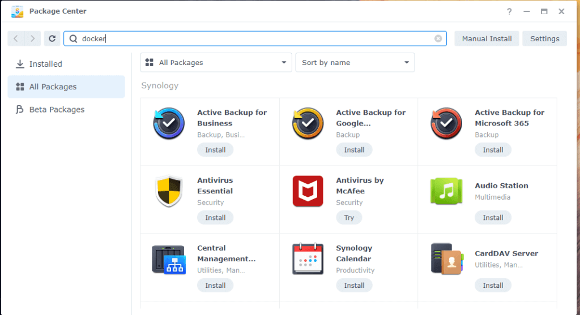Refresh the package list
The image size is (580, 315).
[52, 38]
